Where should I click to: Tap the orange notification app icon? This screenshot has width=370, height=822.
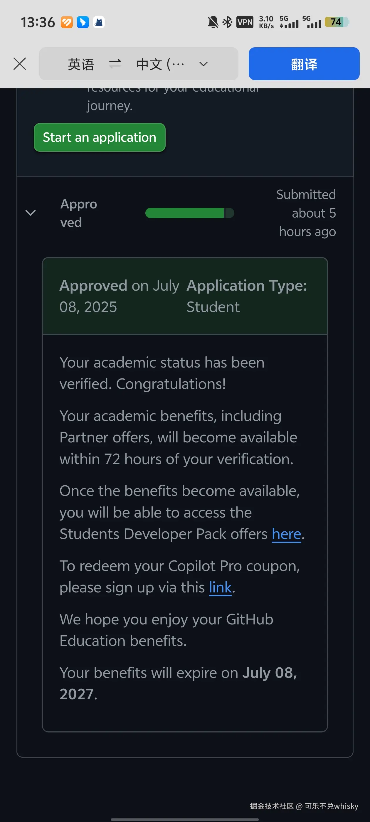67,22
